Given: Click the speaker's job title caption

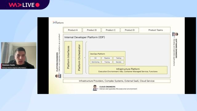Looking at the screenshot, I should tap(14, 68).
